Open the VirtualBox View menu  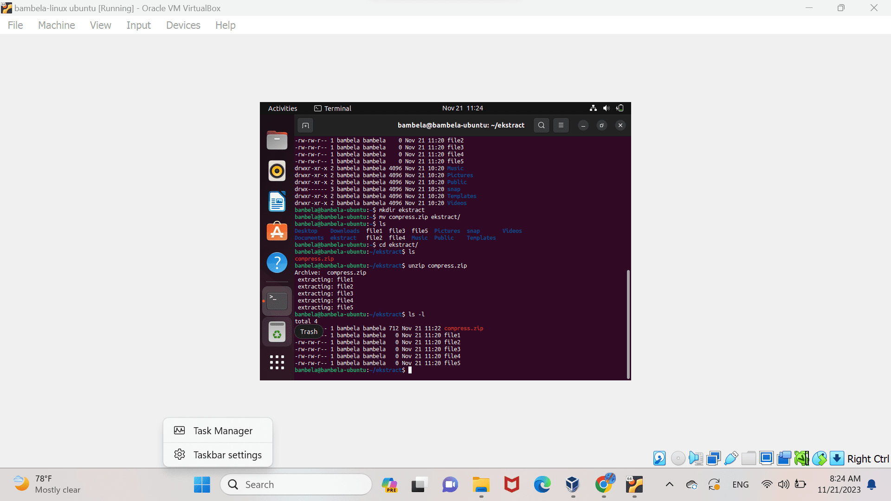tap(101, 25)
